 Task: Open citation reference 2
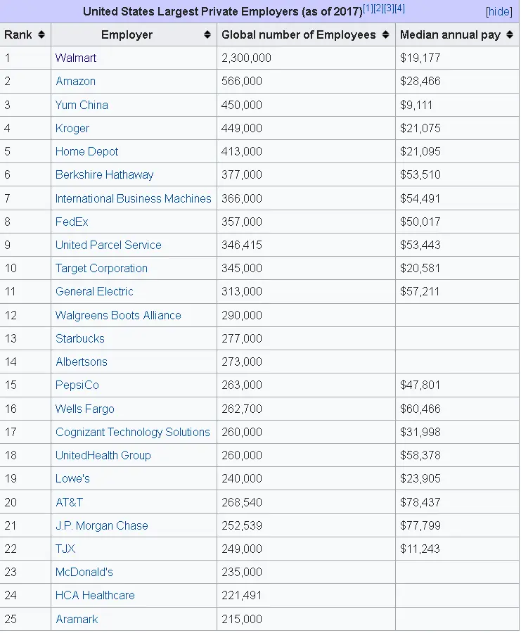[x=378, y=8]
